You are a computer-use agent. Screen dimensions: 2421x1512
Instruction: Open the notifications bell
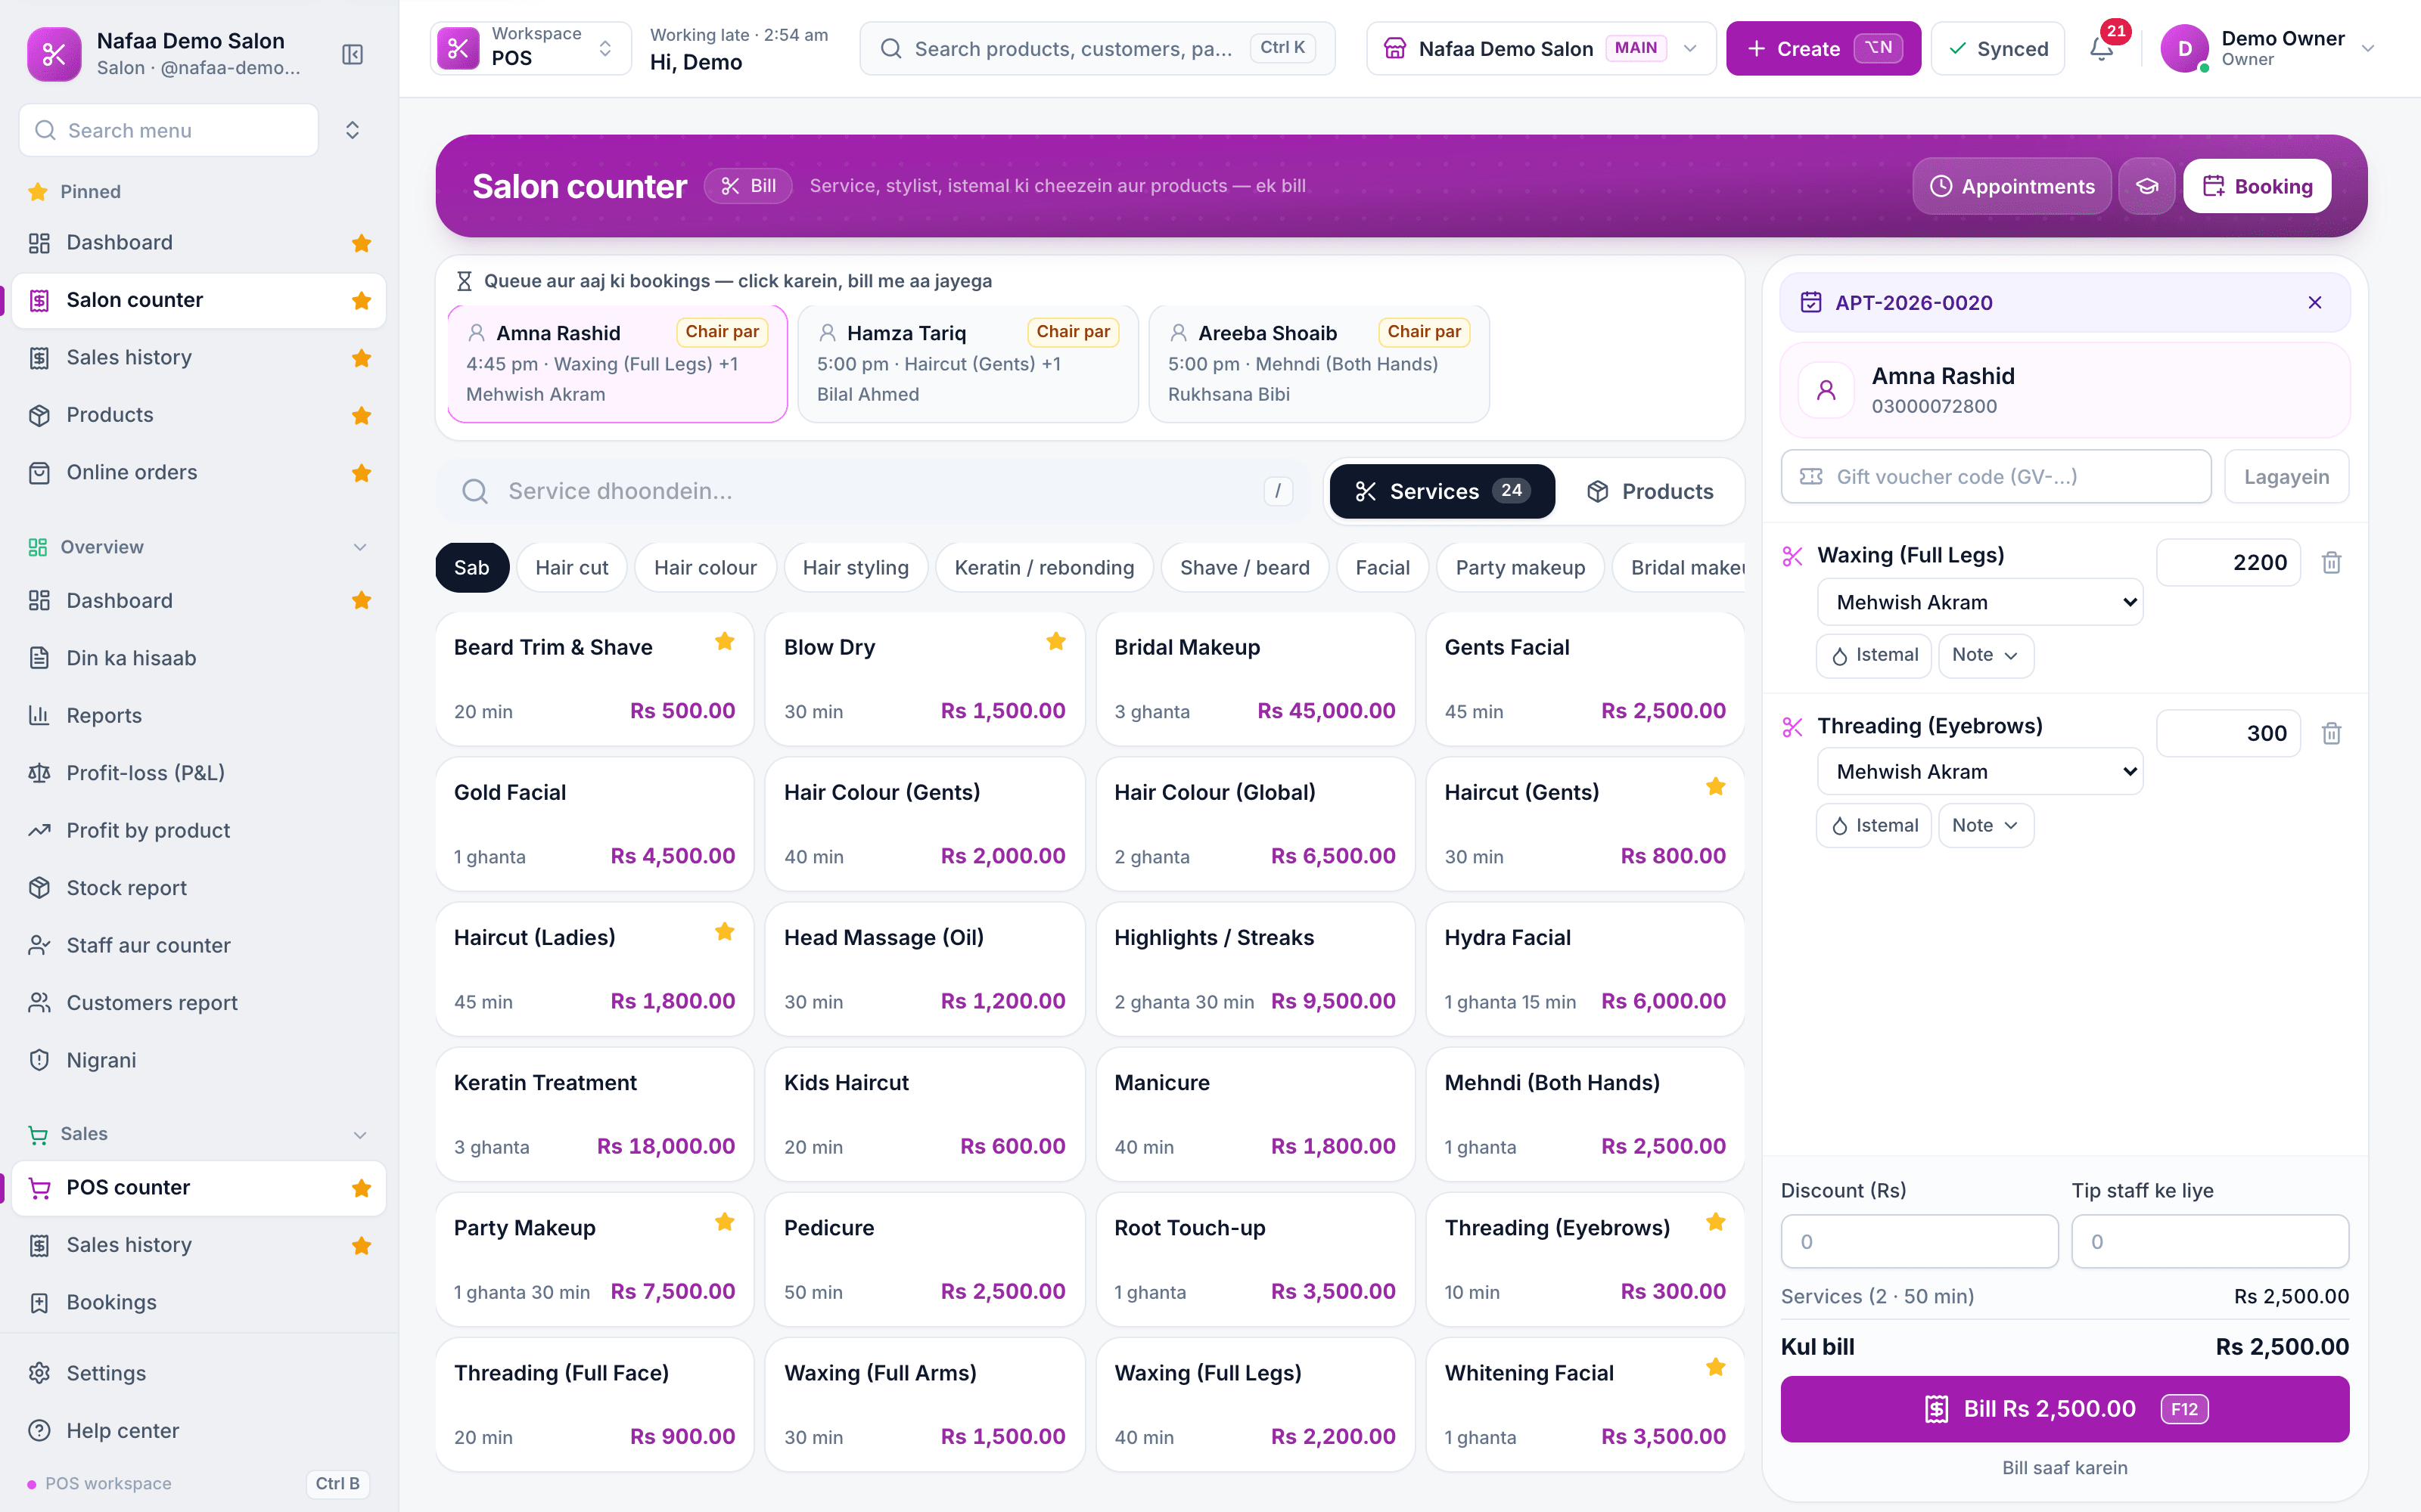(x=2102, y=48)
